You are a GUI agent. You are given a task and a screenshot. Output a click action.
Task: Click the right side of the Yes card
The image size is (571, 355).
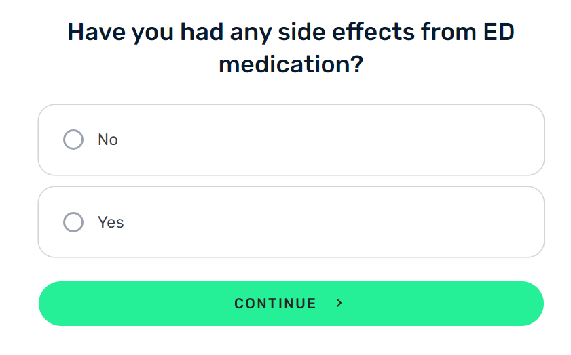pyautogui.click(x=510, y=222)
